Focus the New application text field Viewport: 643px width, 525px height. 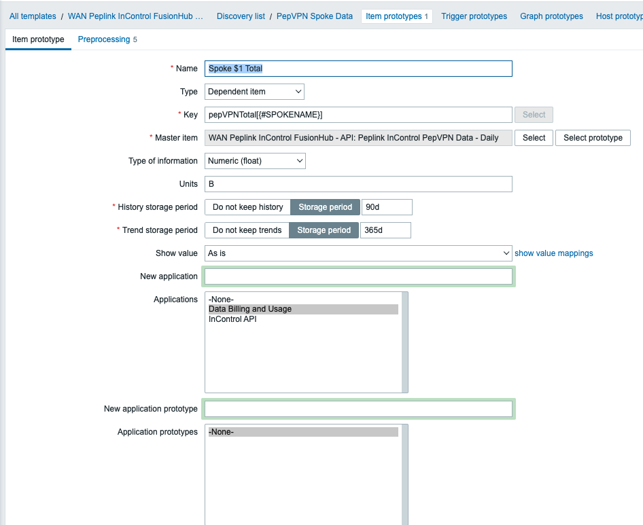coord(358,276)
